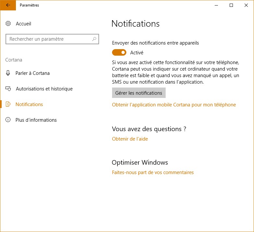
Task: Disable notifications between devices toggle
Action: click(x=119, y=52)
